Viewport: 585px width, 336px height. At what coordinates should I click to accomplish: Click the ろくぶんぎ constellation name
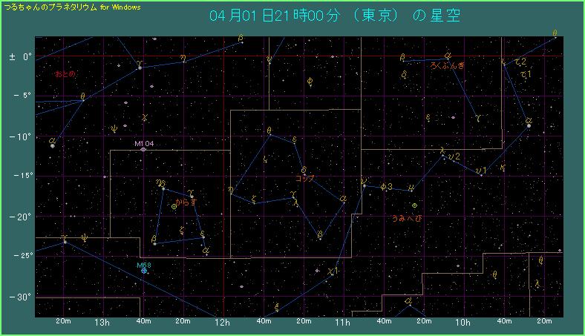pyautogui.click(x=448, y=66)
